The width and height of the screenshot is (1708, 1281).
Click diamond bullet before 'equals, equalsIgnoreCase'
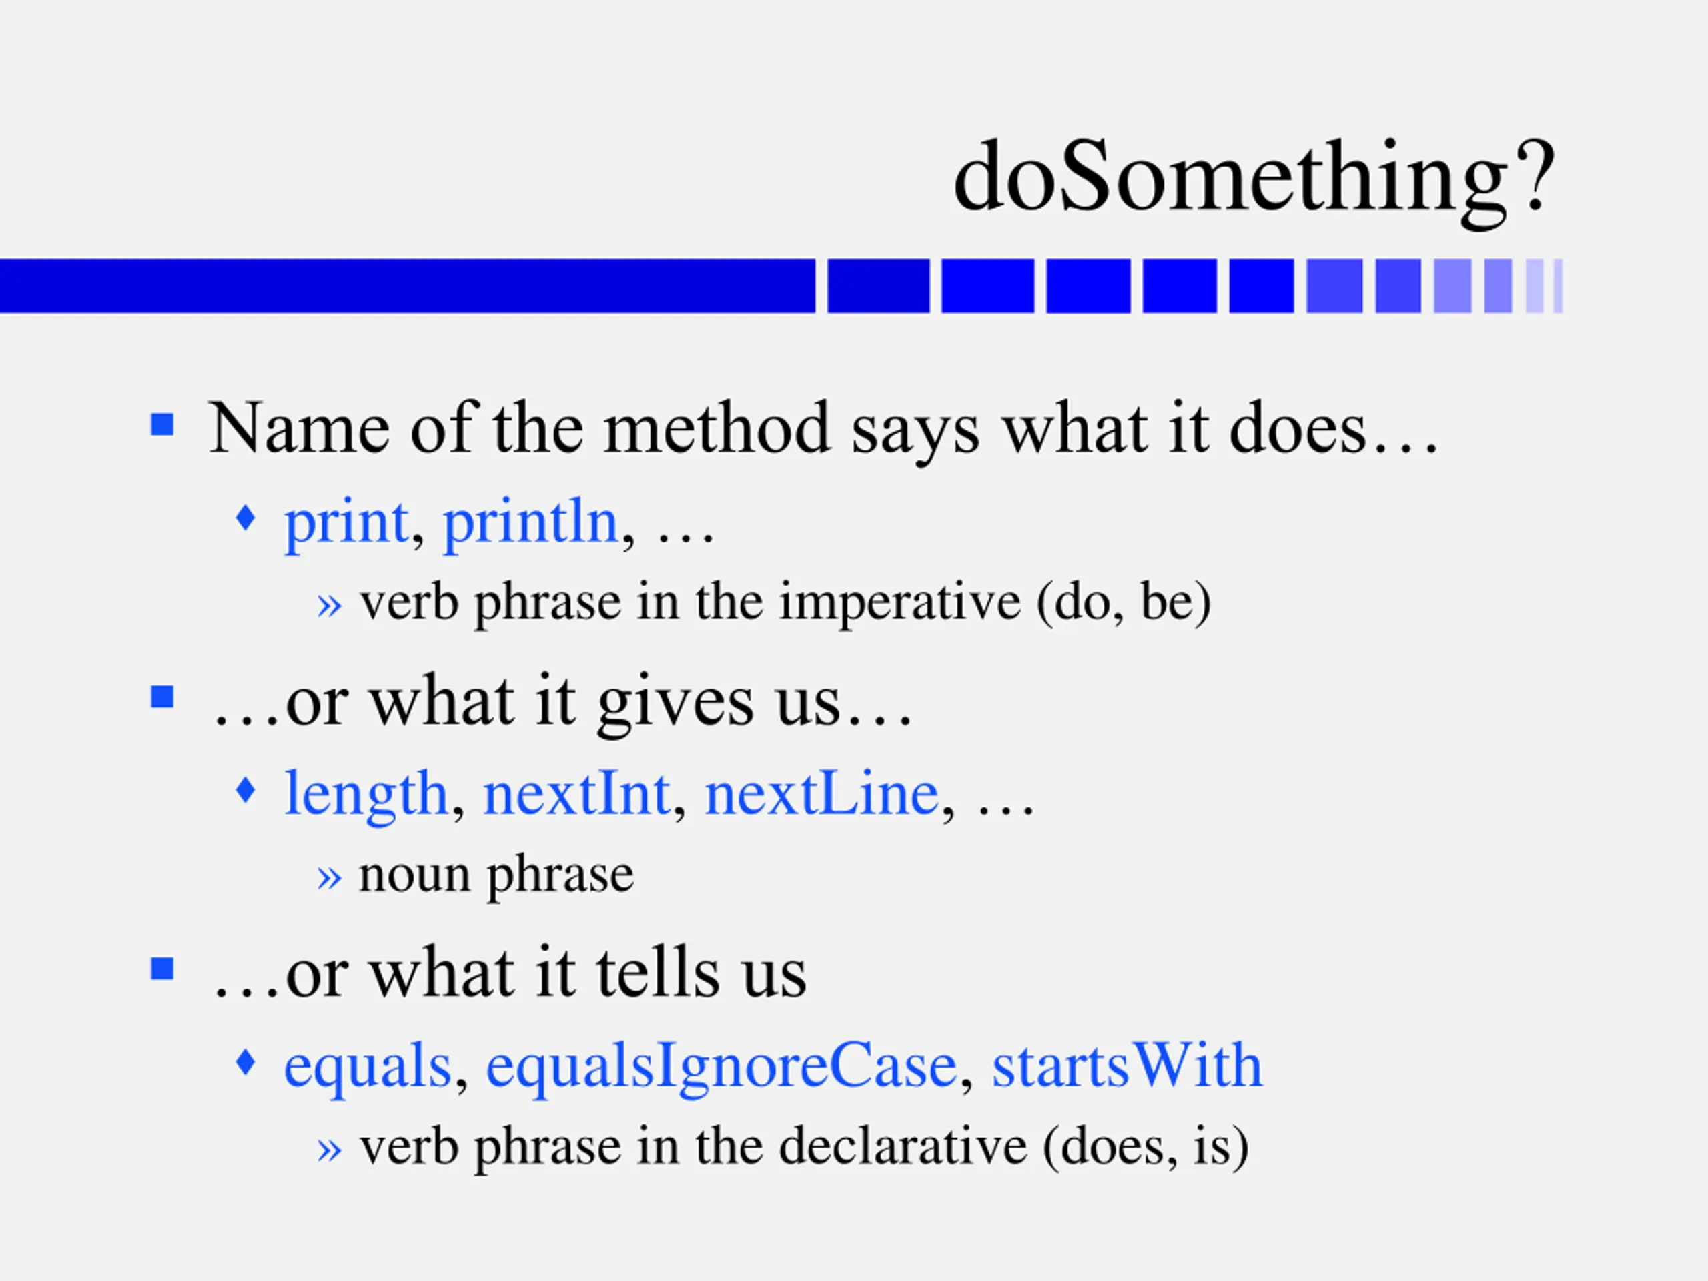pyautogui.click(x=245, y=1061)
